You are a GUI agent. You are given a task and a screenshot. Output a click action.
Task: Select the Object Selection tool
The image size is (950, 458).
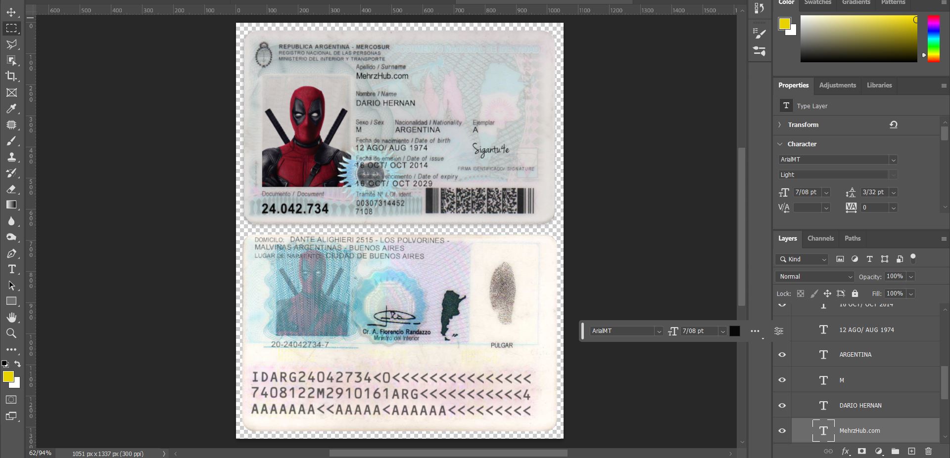click(x=11, y=60)
